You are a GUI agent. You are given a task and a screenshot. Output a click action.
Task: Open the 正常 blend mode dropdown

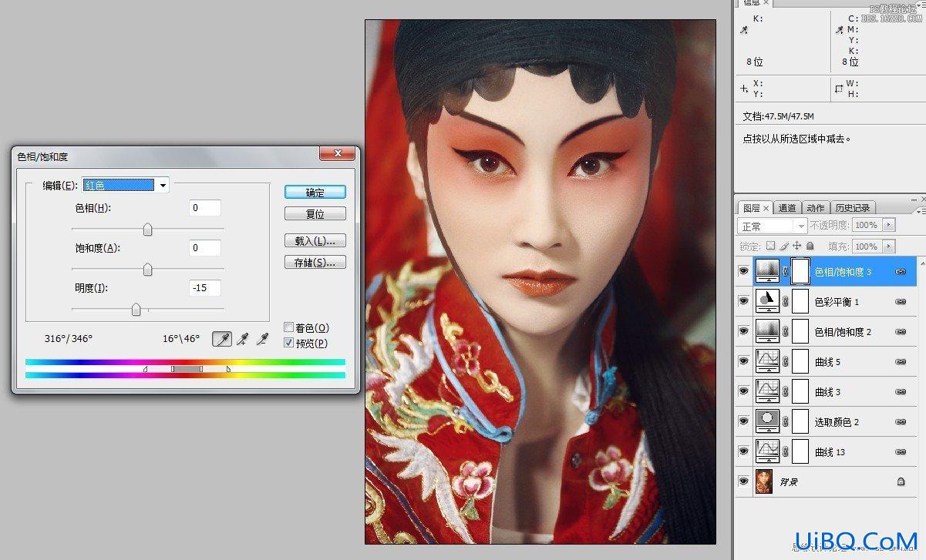tap(773, 226)
